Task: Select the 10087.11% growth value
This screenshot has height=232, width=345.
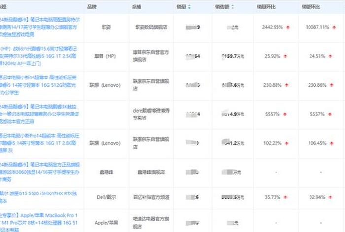Action: tap(317, 27)
